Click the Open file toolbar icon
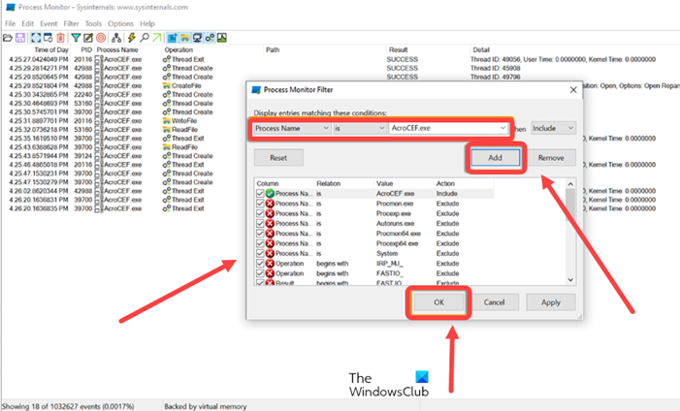The width and height of the screenshot is (680, 411). pos(7,37)
